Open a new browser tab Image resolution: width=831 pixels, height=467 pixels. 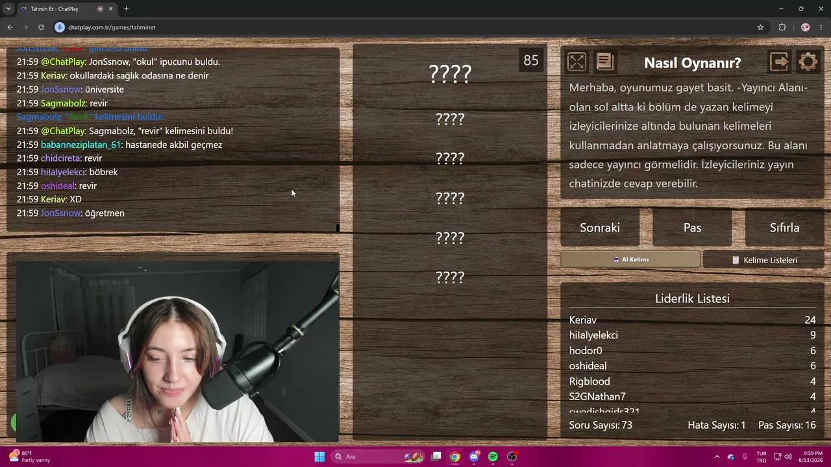tap(126, 9)
